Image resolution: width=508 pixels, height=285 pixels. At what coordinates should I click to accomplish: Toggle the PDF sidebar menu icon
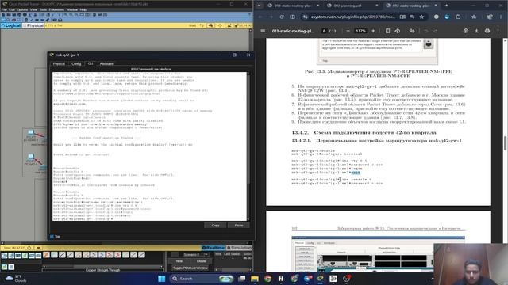pos(263,31)
